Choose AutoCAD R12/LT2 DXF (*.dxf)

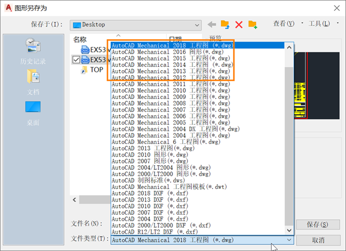pos(198,231)
